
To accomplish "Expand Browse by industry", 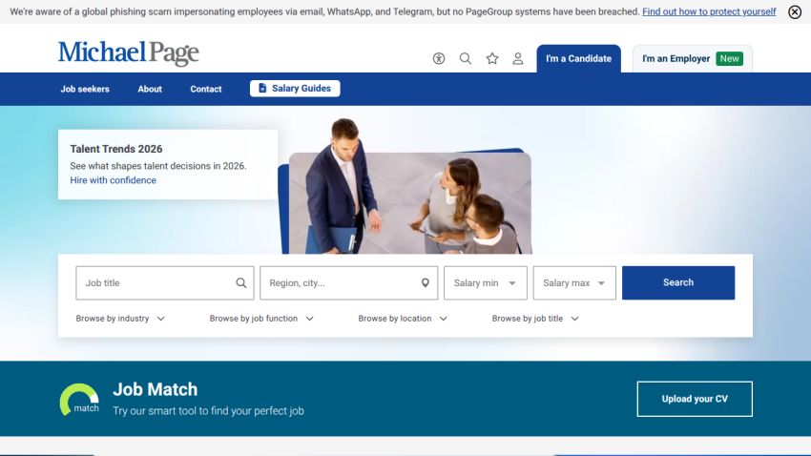I will [x=120, y=319].
